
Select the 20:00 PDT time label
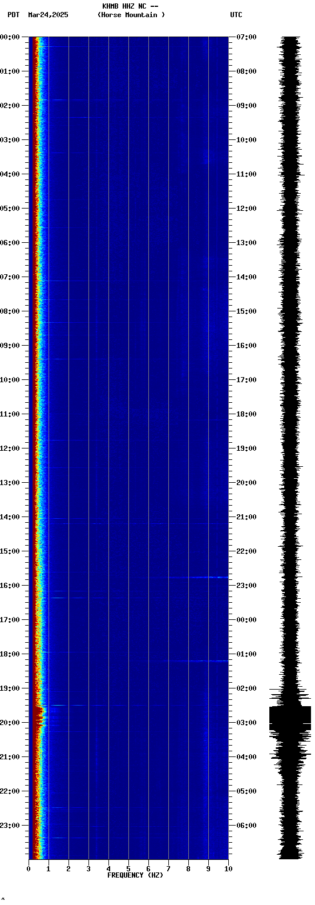tap(10, 723)
